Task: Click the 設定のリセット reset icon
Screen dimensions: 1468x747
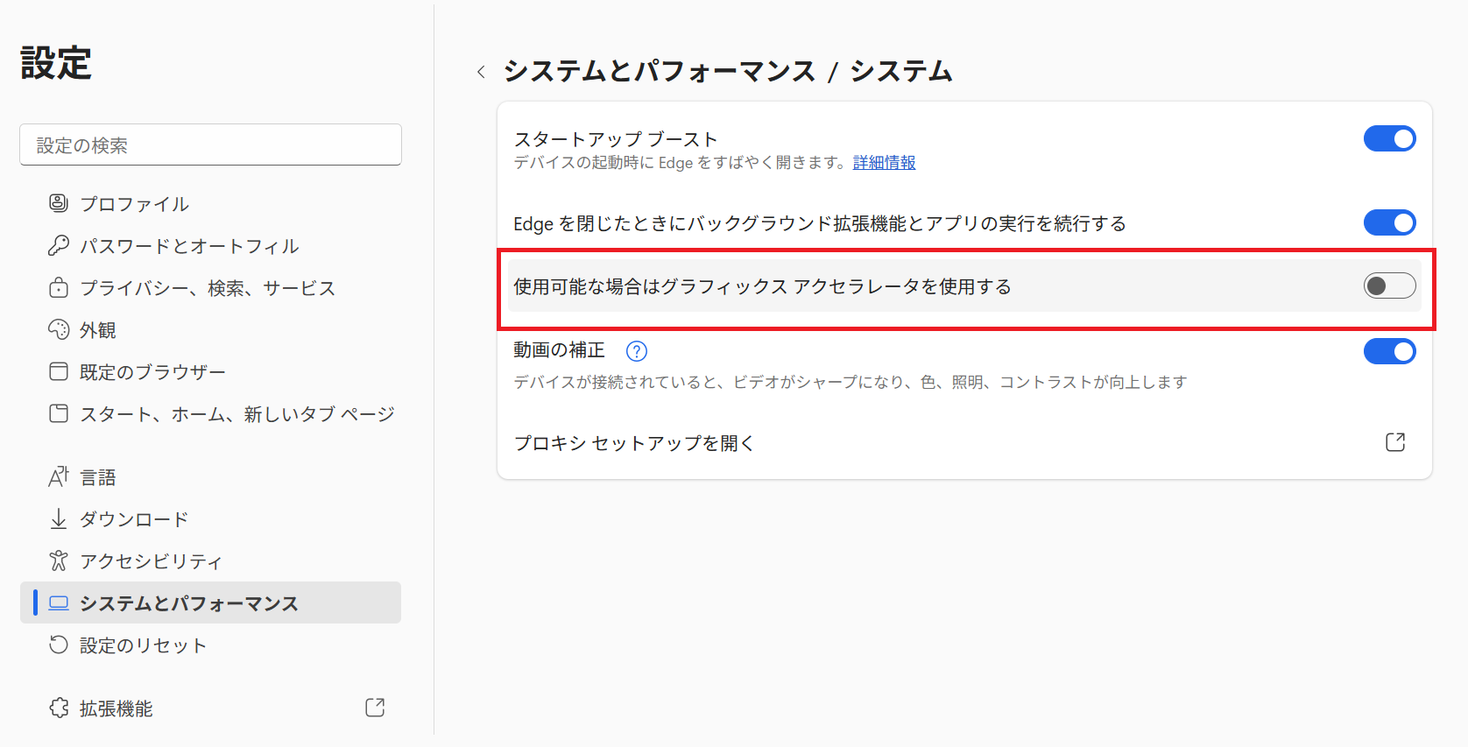Action: click(59, 645)
